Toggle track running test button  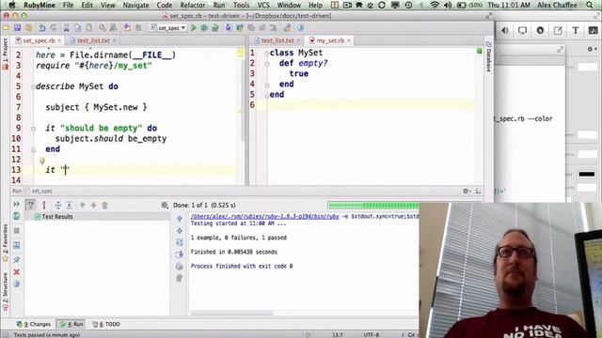point(44,205)
